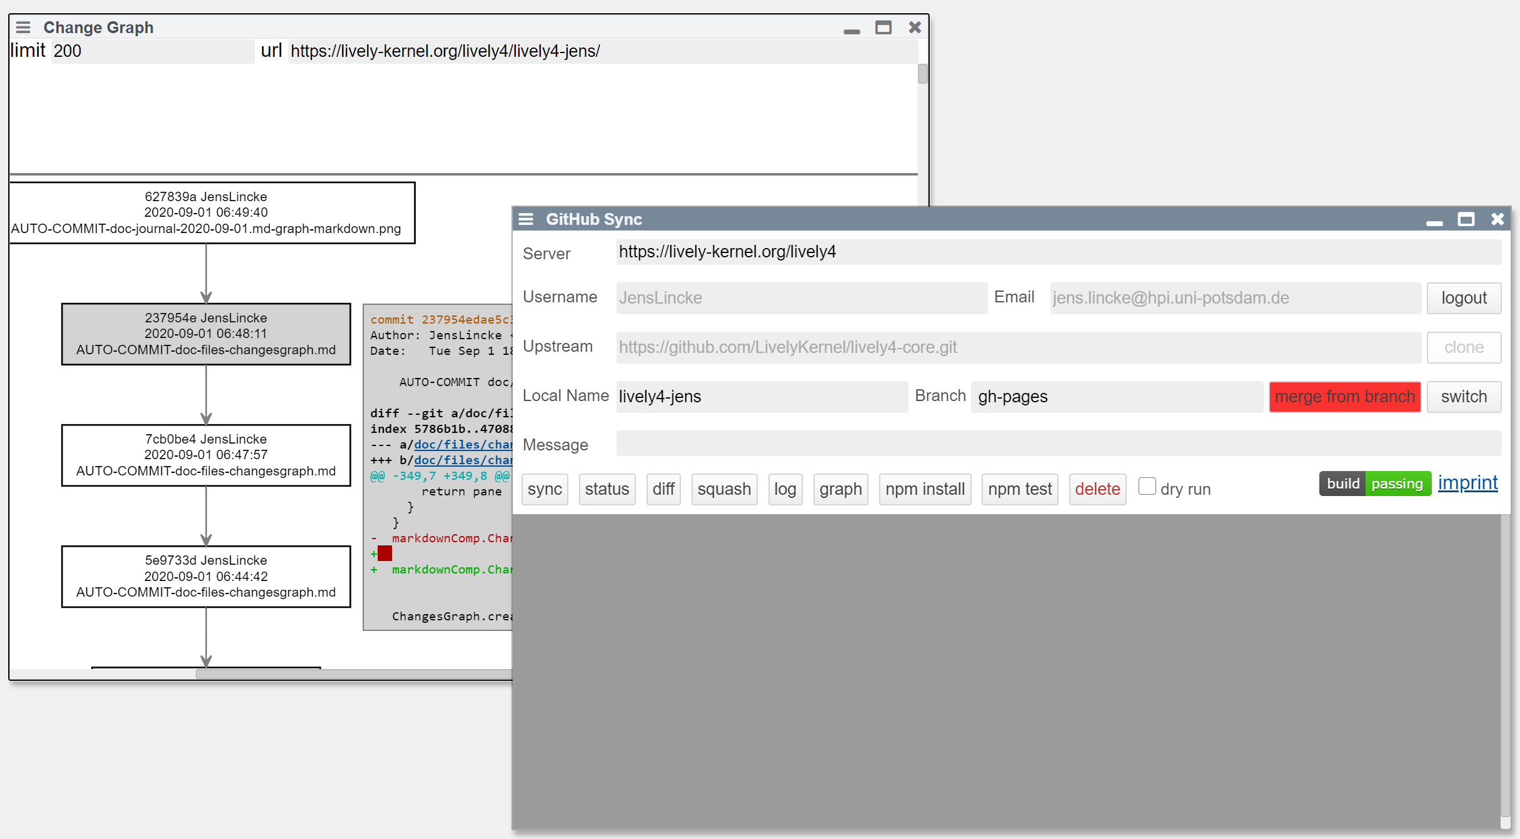Viewport: 1520px width, 839px height.
Task: Open the Change Graph window hamburger menu
Action: pos(23,27)
